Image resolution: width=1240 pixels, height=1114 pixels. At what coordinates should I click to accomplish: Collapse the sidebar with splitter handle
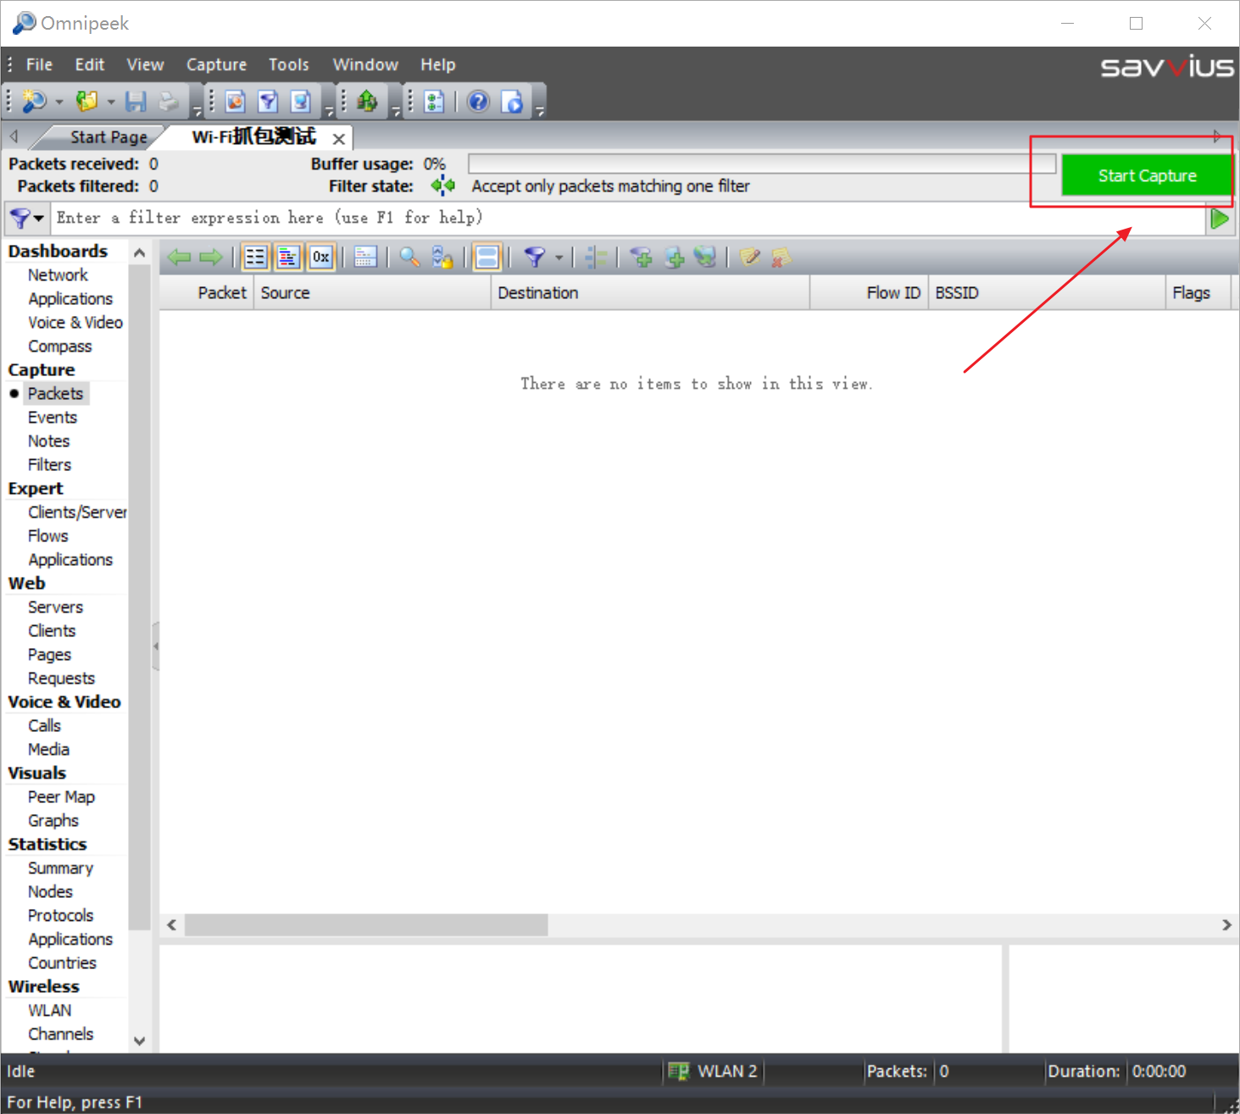click(x=156, y=646)
